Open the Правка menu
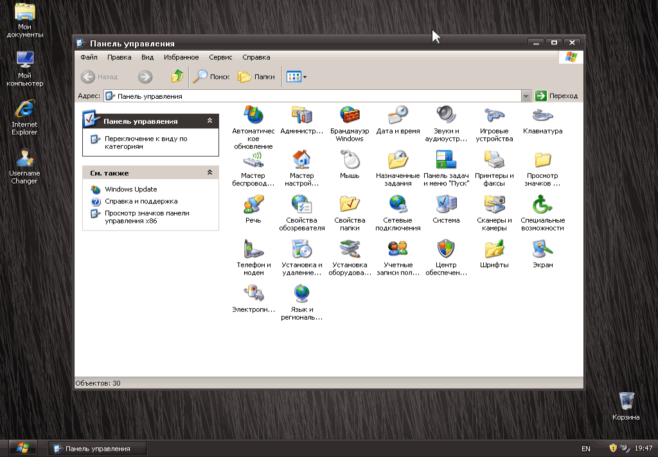 click(119, 57)
